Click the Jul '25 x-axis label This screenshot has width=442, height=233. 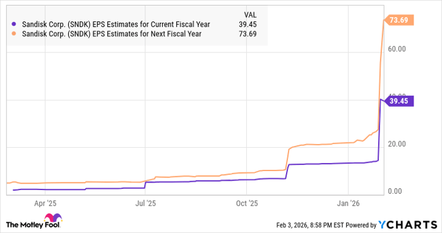point(145,203)
